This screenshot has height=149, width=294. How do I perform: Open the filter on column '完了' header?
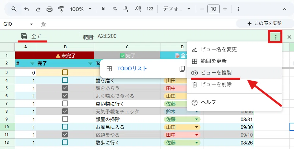point(90,63)
